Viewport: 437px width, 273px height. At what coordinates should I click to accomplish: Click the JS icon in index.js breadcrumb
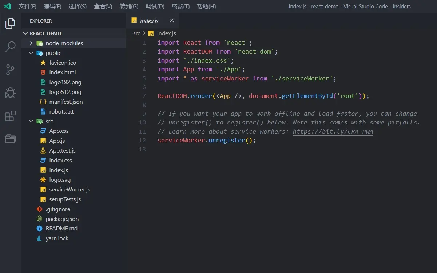(151, 33)
